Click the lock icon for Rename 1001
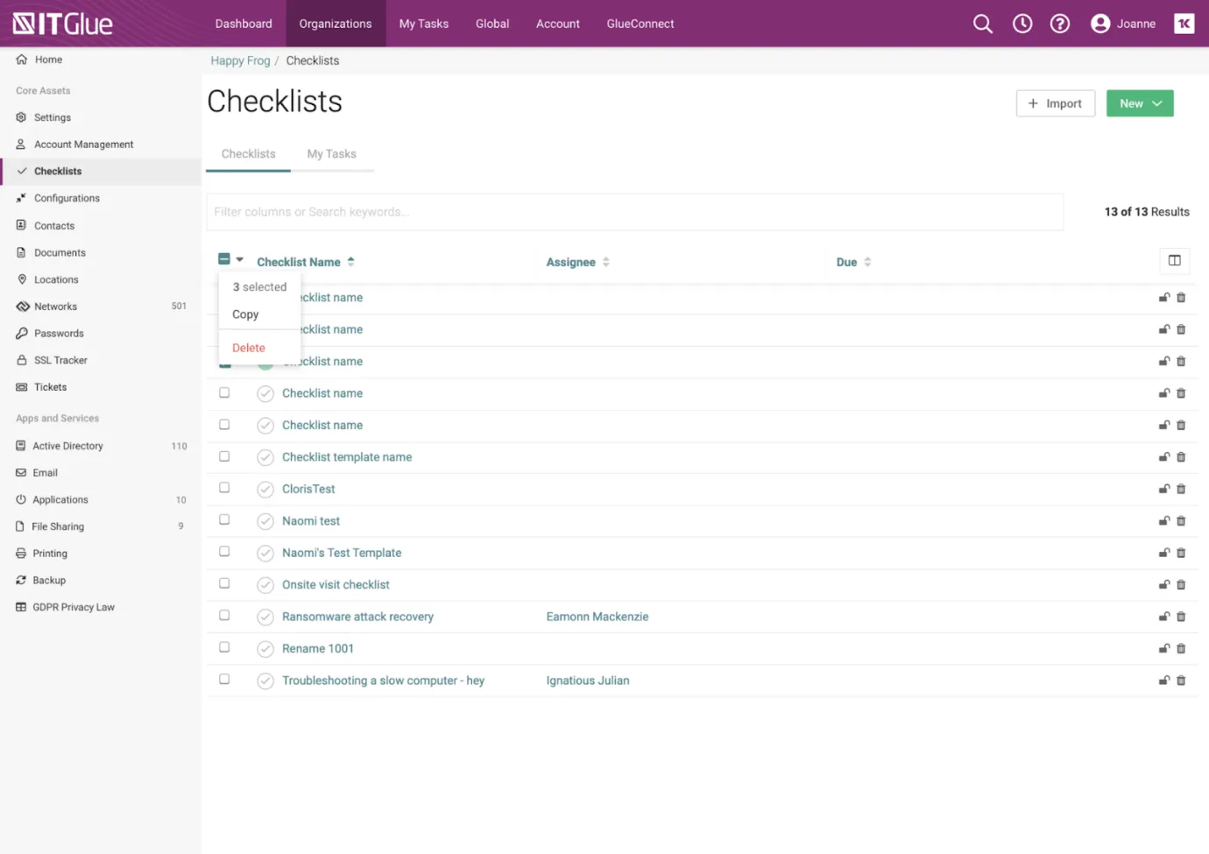1209x854 pixels. click(x=1163, y=648)
